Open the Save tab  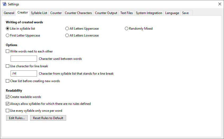pos(185,13)
